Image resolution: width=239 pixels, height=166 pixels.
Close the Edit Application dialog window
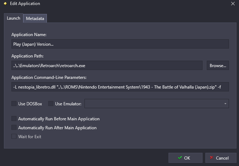pos(233,4)
